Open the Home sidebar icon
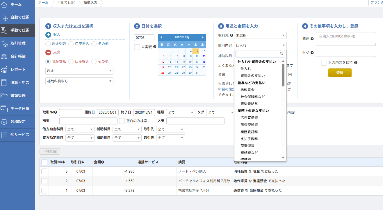Screen dimensions: 383x210 click(4, 4)
